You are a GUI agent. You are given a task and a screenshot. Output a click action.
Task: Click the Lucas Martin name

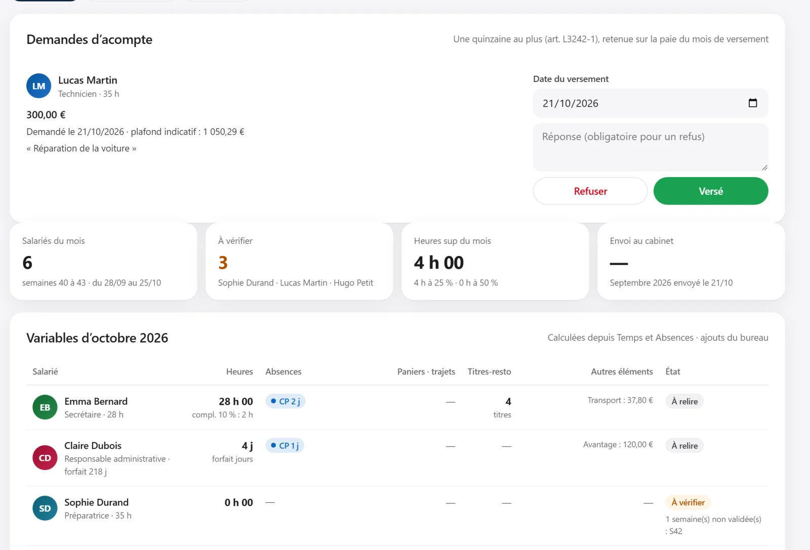click(88, 80)
